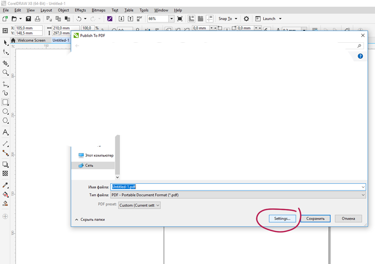375x264 pixels.
Task: Click the Full-screen preview icon
Action: click(x=180, y=19)
